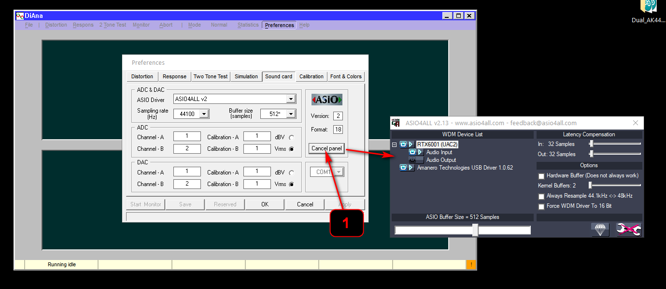Select RTX6001 (UAC2) in WDM Device List
This screenshot has width=666, height=289.
437,144
